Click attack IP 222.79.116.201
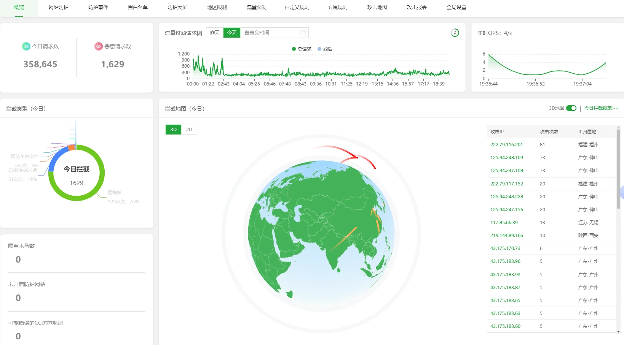This screenshot has width=624, height=345. pyautogui.click(x=506, y=145)
